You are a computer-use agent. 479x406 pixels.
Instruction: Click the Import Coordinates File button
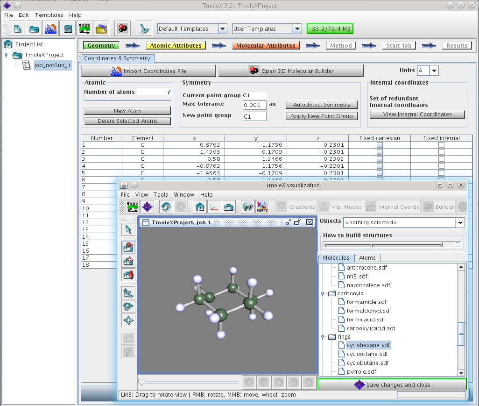(x=148, y=71)
